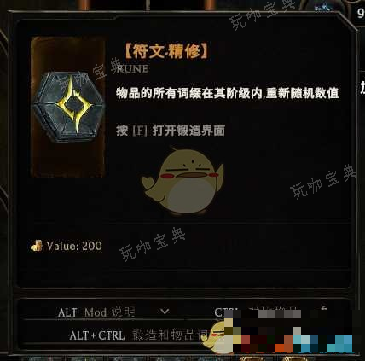365x361 pixels.
Task: Click the hexagonal rune stone icon
Action: click(68, 107)
